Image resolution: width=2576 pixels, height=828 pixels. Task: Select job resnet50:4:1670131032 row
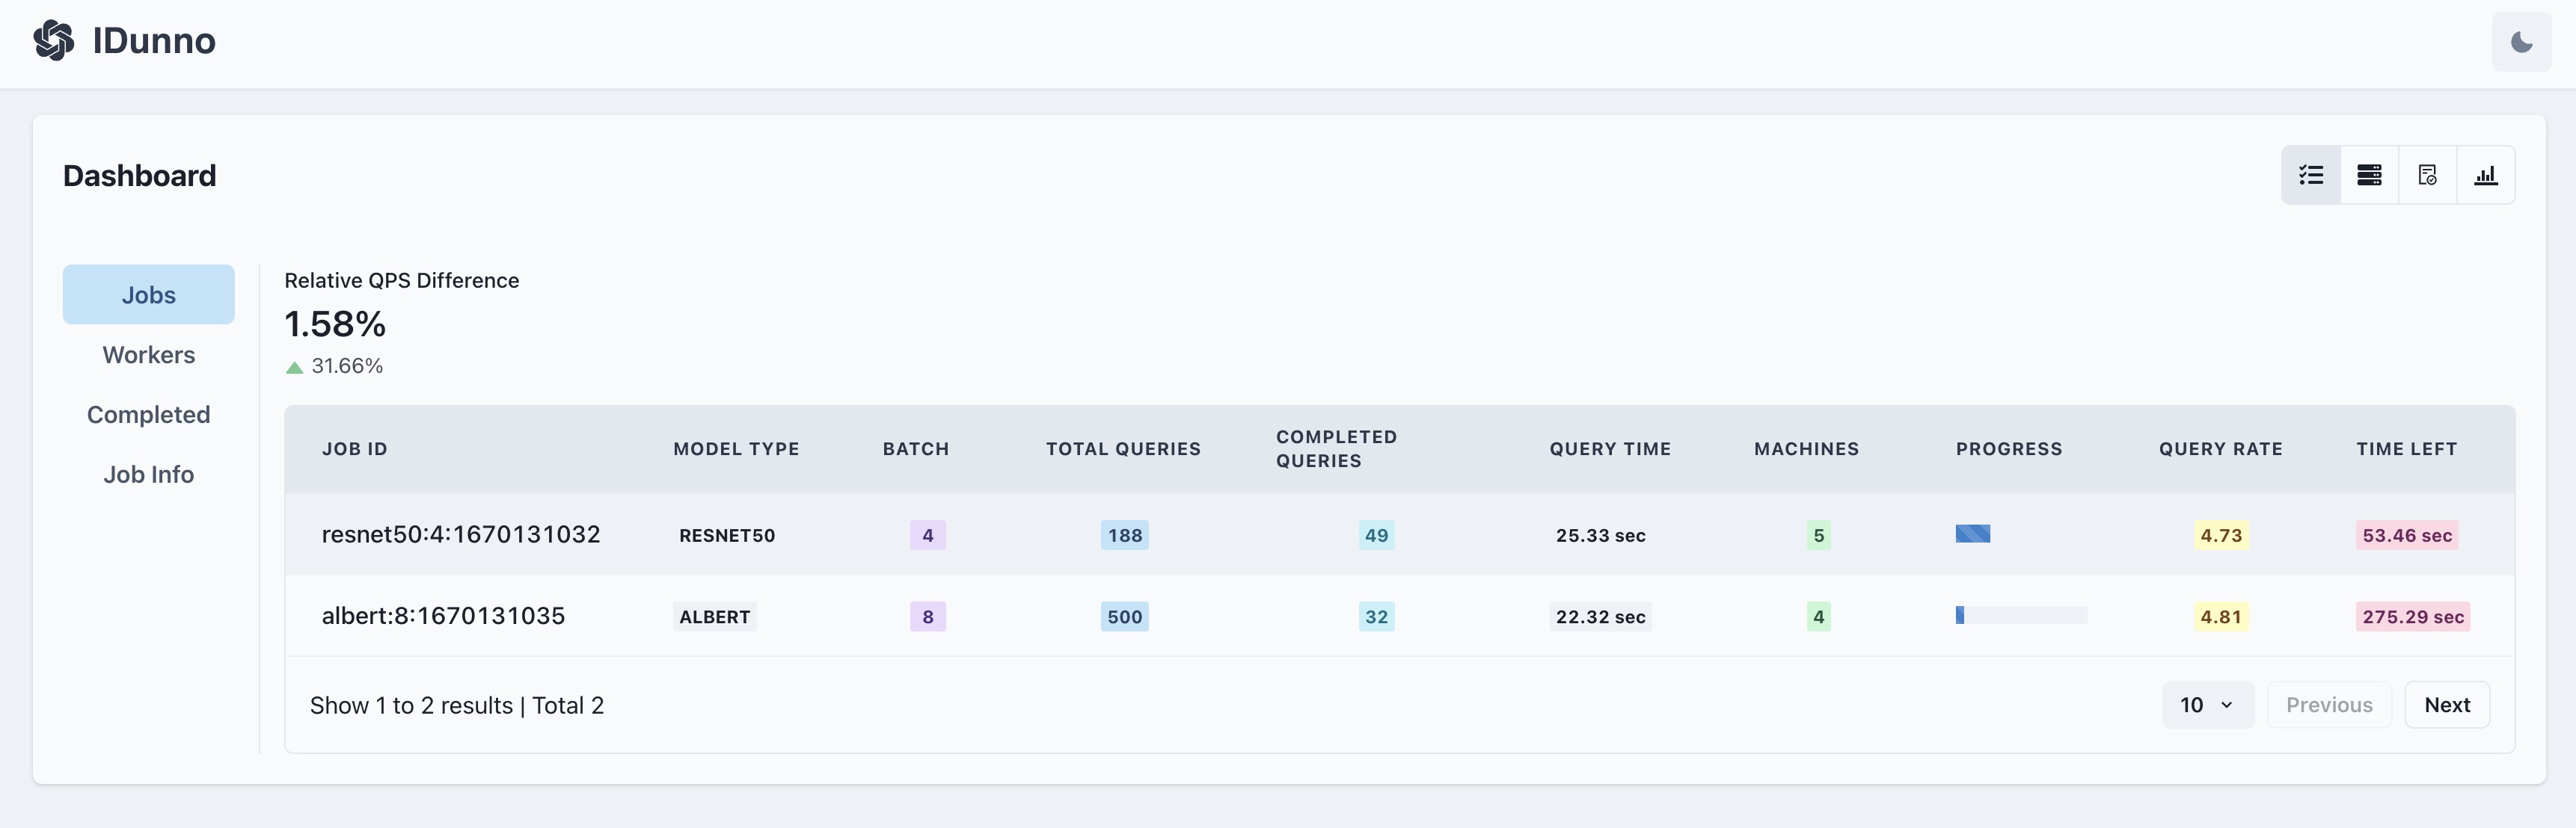pyautogui.click(x=461, y=534)
